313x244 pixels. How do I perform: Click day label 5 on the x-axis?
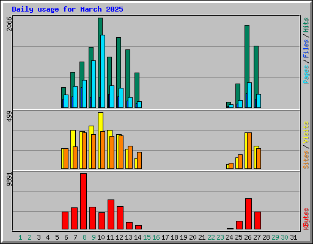tap(57, 237)
